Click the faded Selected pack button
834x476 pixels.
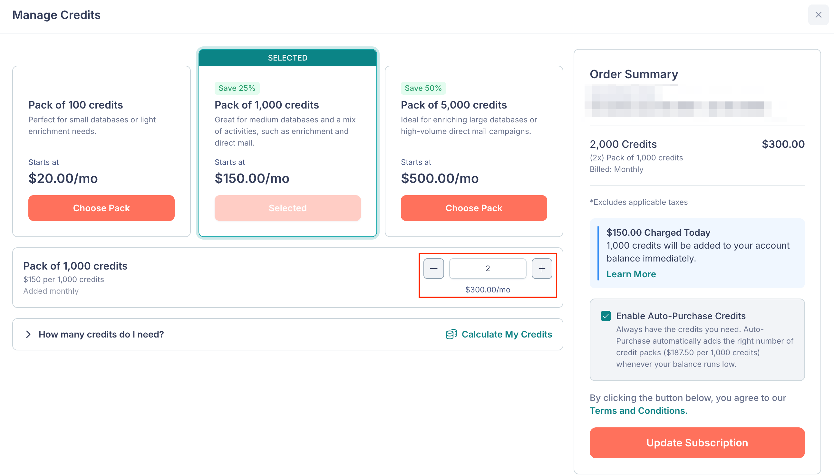(288, 208)
